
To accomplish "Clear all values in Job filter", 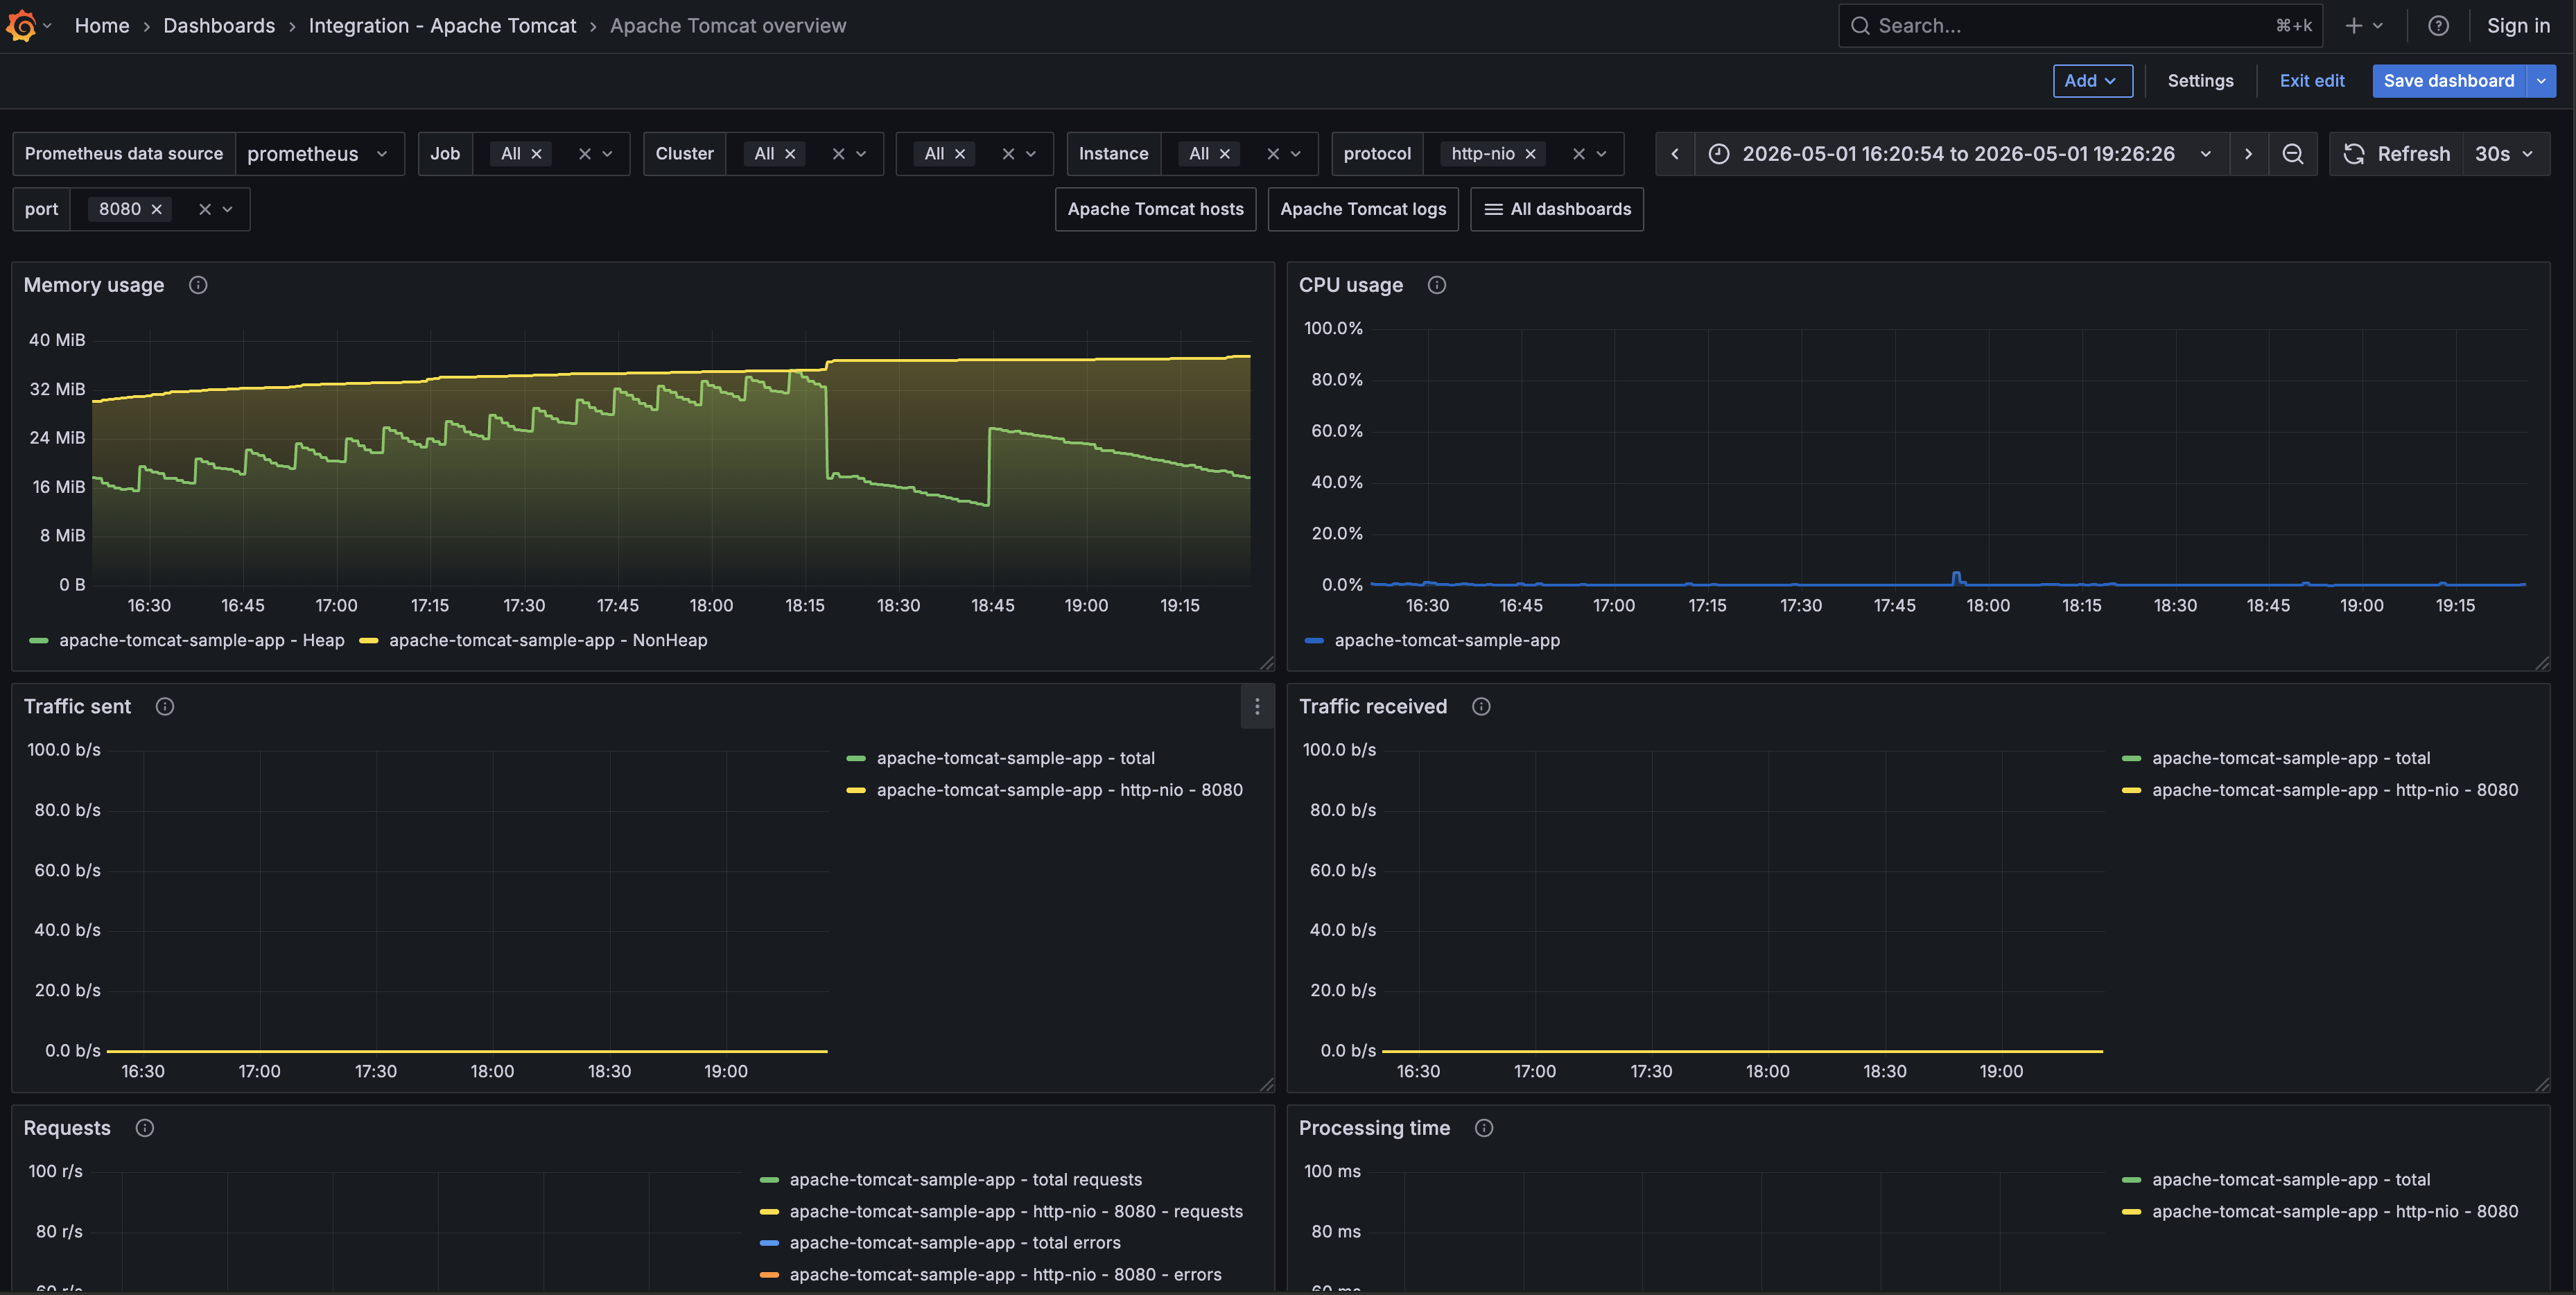I will 585,154.
